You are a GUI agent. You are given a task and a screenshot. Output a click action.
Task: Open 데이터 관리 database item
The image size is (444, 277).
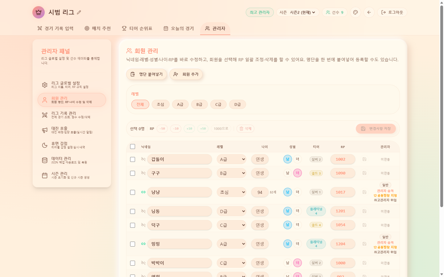point(72,160)
